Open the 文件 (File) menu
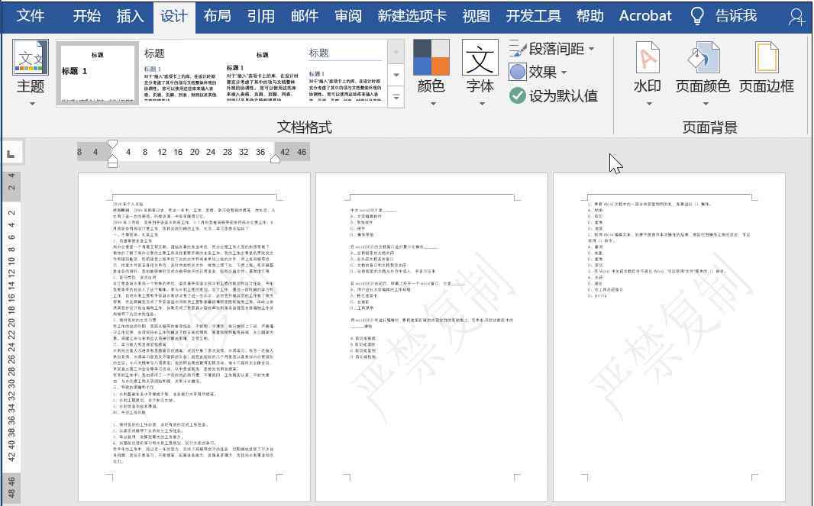 click(x=31, y=16)
